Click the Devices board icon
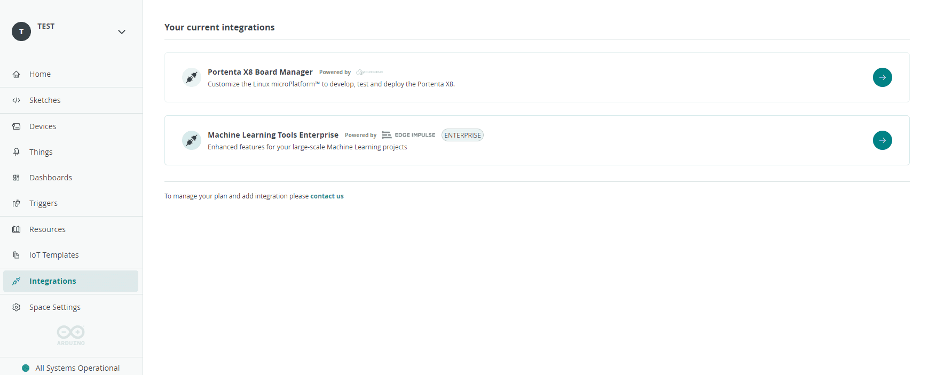The image size is (929, 375). [x=17, y=126]
